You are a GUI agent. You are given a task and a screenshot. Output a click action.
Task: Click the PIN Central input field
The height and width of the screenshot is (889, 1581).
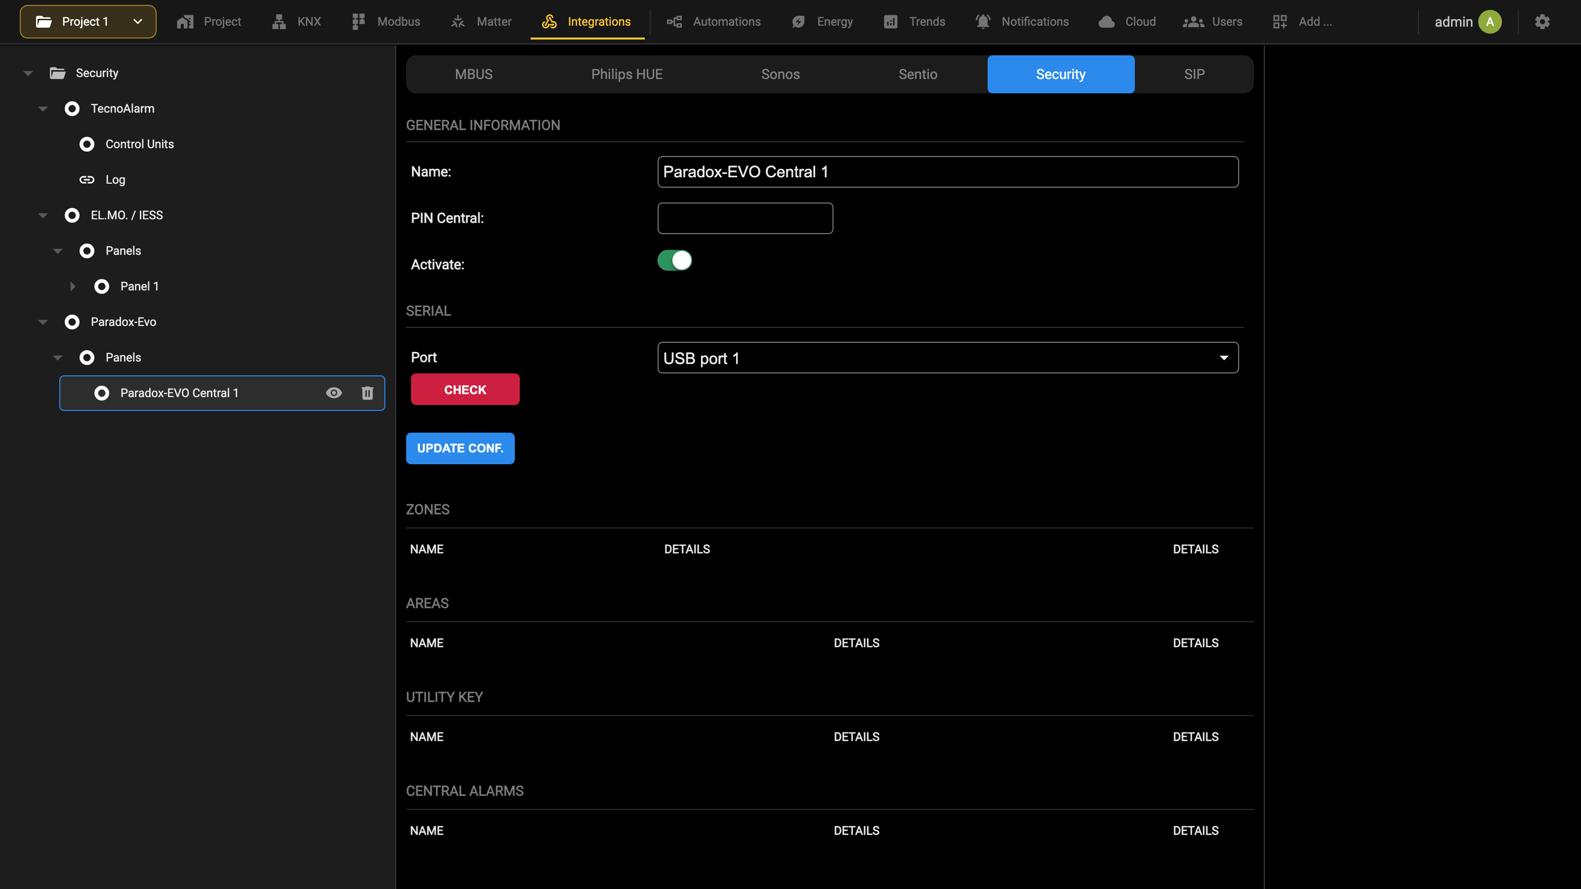click(745, 218)
